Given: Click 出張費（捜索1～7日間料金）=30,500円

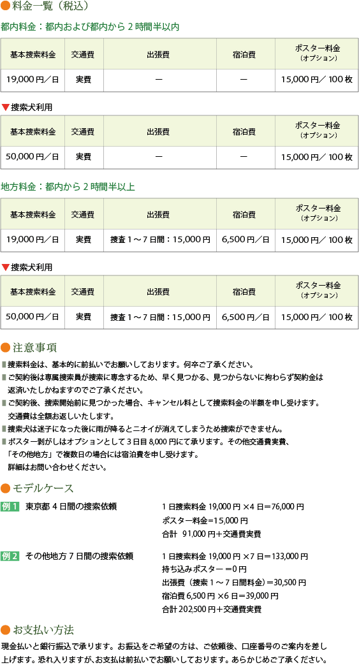Looking at the screenshot, I should pyautogui.click(x=234, y=583).
